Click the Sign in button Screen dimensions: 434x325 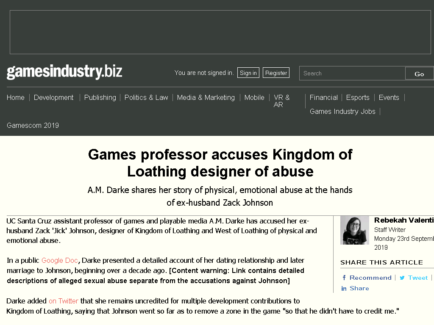point(248,73)
